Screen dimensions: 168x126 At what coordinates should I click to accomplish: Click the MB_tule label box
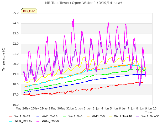click(x=29, y=11)
